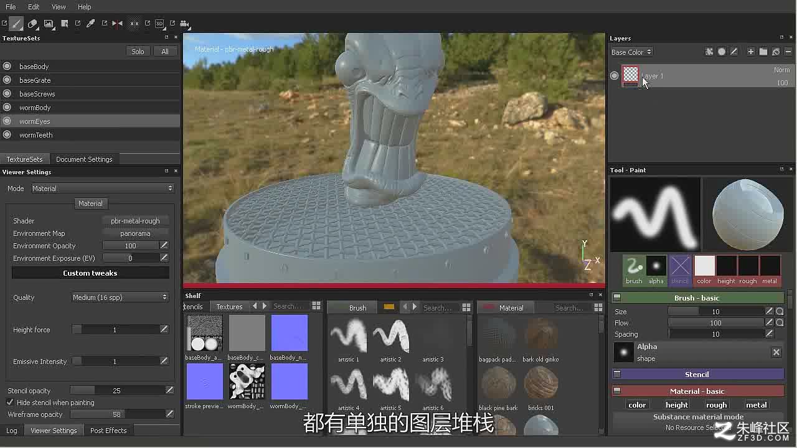This screenshot has height=448, width=797.
Task: Open the pbr-metal-rough shader selector
Action: coord(135,221)
